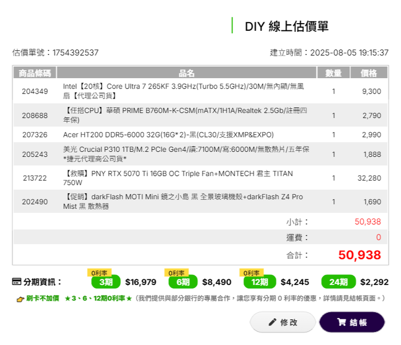Click product code 204349
401x345 pixels.
[35, 92]
